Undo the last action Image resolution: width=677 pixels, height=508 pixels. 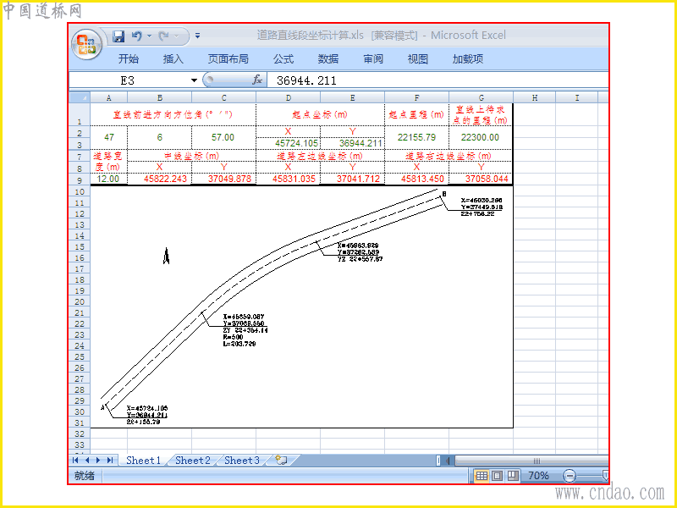[x=137, y=36]
